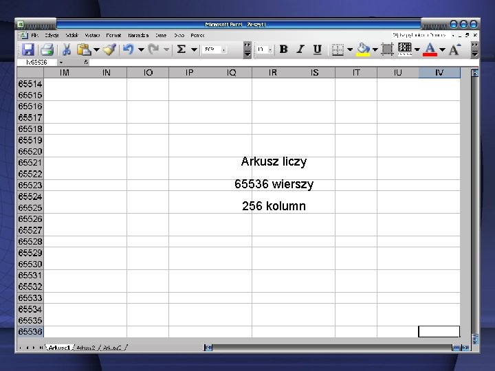Screen dimensions: 495x371
Task: Click the grid pattern icon before font color
Action: [405, 49]
